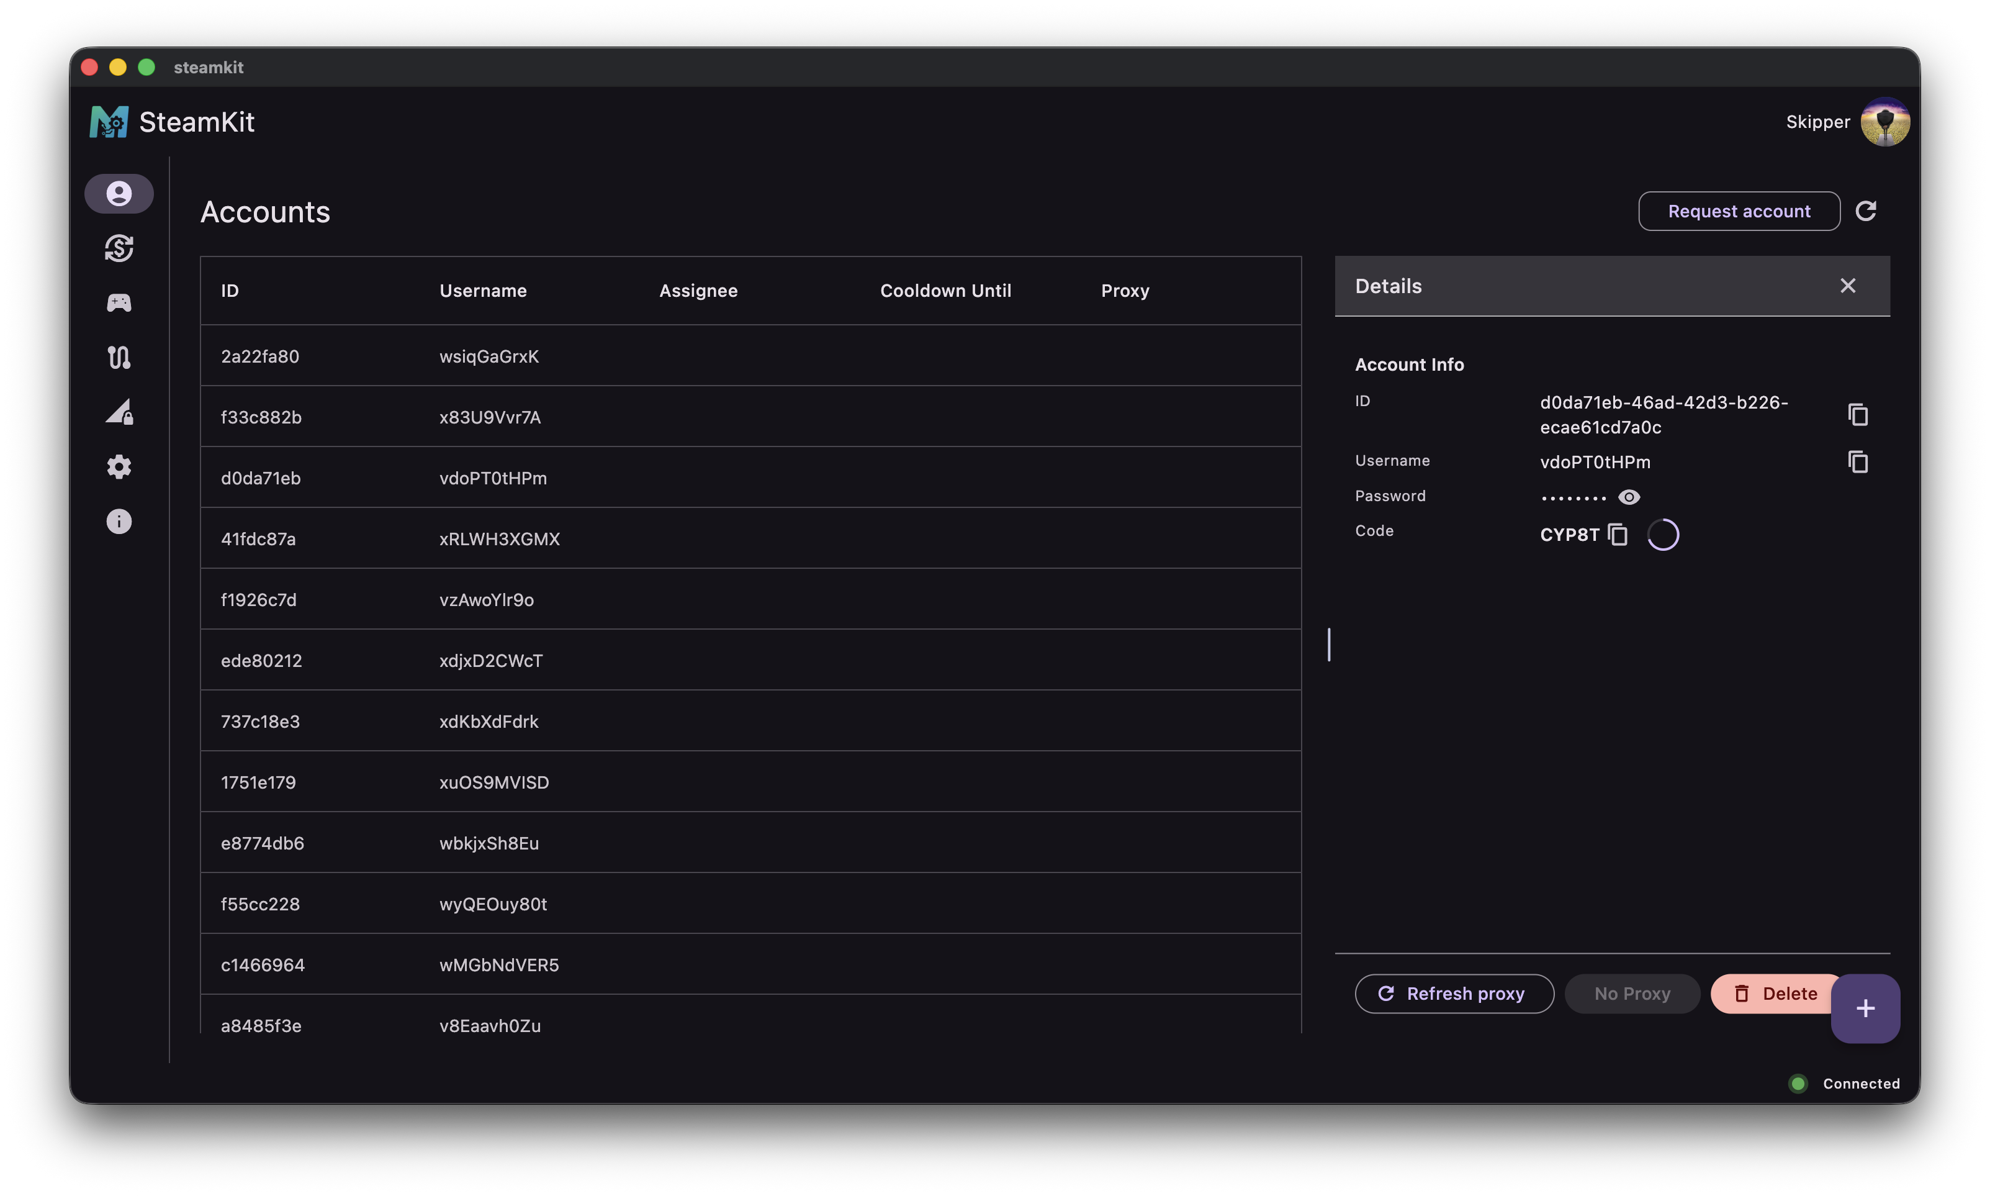The width and height of the screenshot is (1990, 1196).
Task: Click the Request account button
Action: tap(1738, 211)
